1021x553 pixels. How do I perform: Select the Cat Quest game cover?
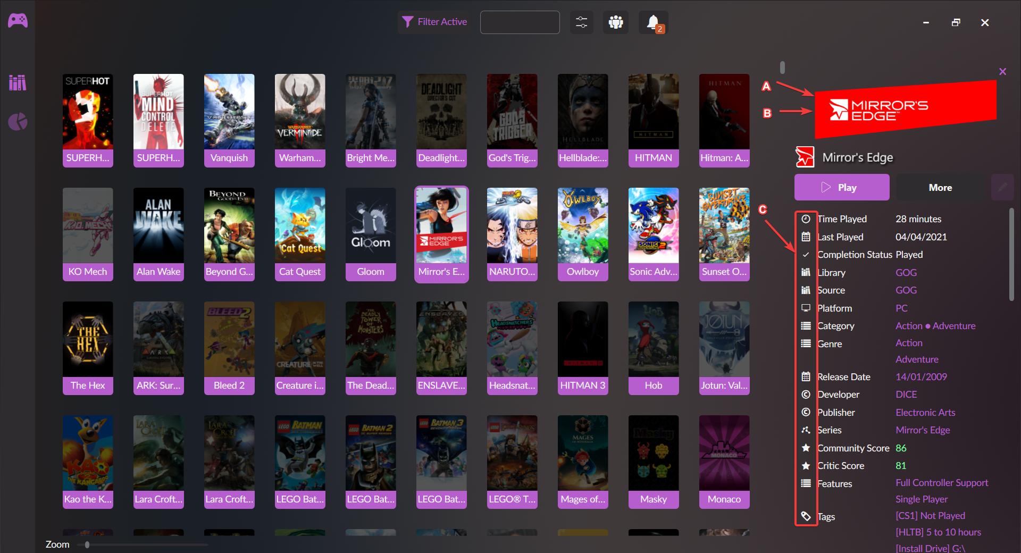(x=300, y=234)
